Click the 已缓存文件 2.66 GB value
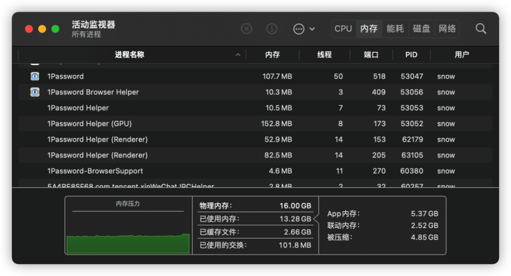The height and width of the screenshot is (276, 511). pos(297,232)
